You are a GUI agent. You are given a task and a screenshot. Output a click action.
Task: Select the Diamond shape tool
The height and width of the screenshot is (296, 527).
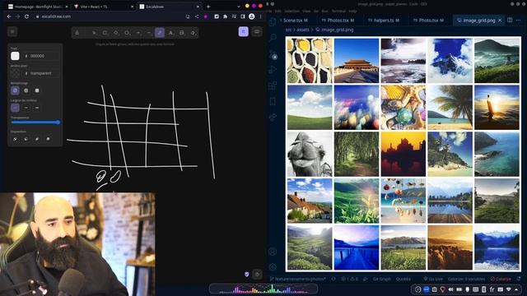[x=116, y=33]
